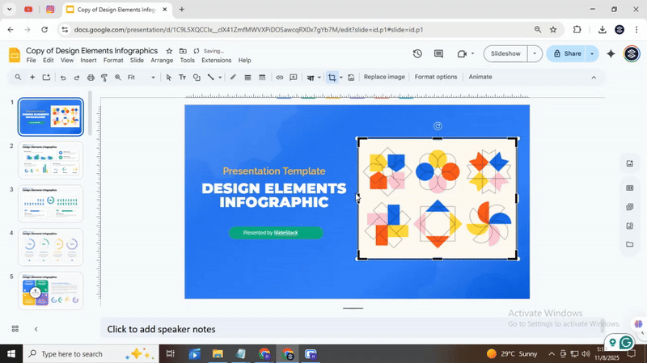Expand the Slideshow options arrow
This screenshot has height=363, width=647.
pyautogui.click(x=535, y=54)
